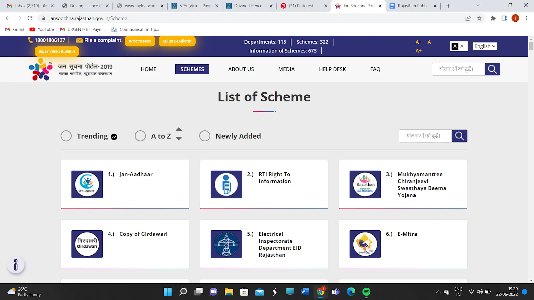Click the Sujas Video Bulletin button

pyautogui.click(x=57, y=51)
